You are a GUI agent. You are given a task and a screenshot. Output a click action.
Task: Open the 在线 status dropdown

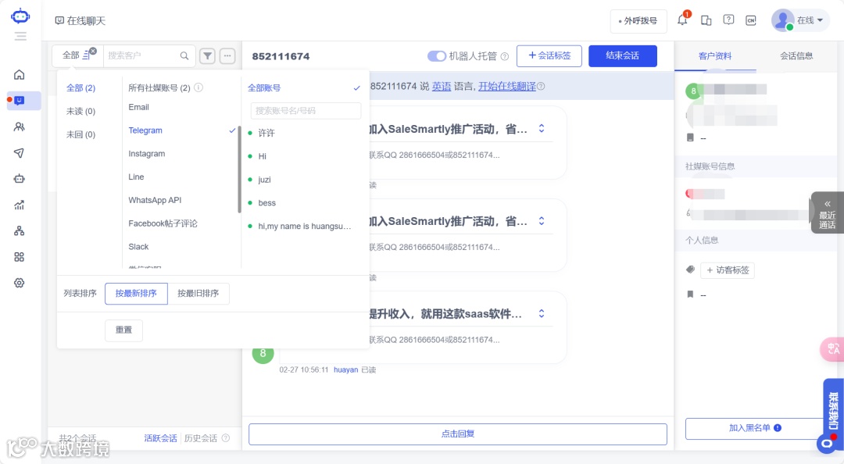[x=800, y=20]
